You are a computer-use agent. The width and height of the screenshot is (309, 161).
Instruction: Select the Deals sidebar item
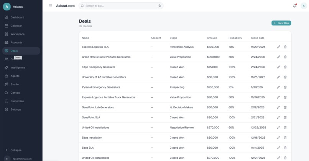(x=21, y=51)
